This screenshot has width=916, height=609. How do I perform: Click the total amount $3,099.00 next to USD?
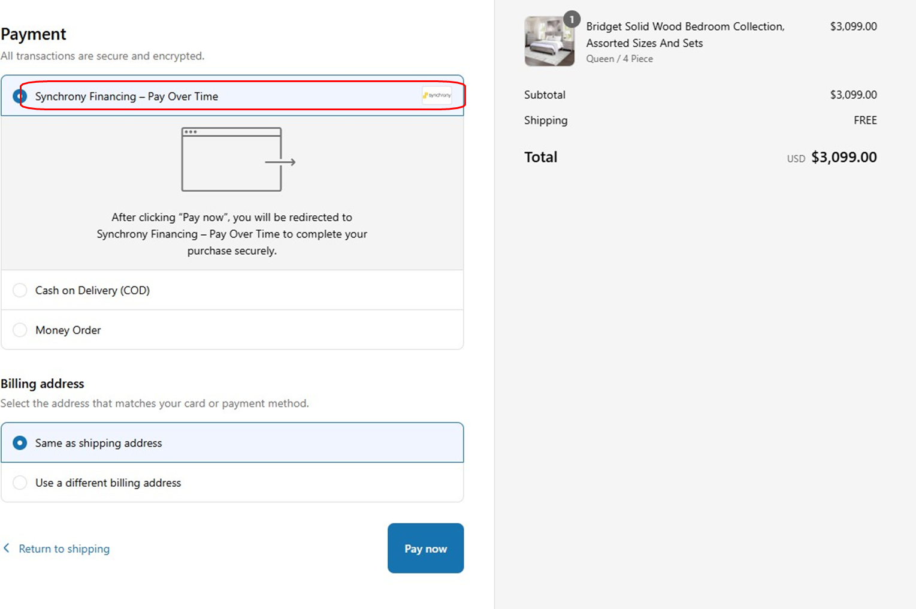point(844,157)
